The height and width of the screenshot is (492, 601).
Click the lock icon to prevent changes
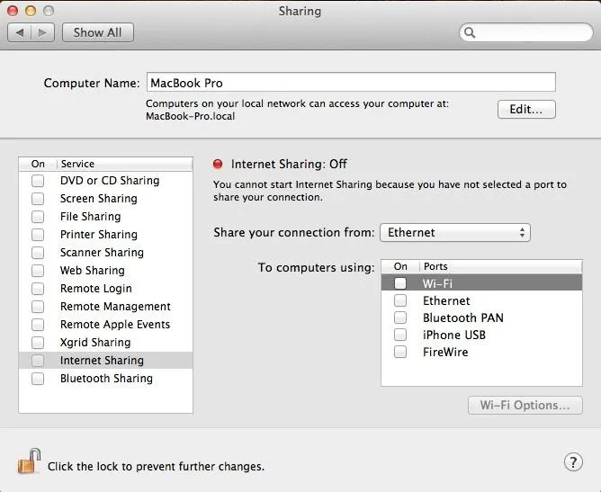(29, 461)
